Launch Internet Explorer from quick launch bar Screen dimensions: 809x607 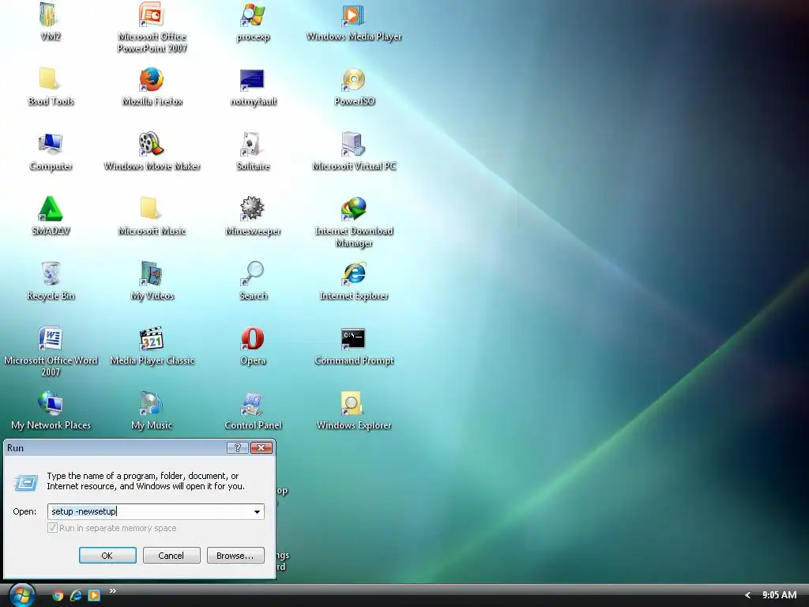click(x=76, y=596)
